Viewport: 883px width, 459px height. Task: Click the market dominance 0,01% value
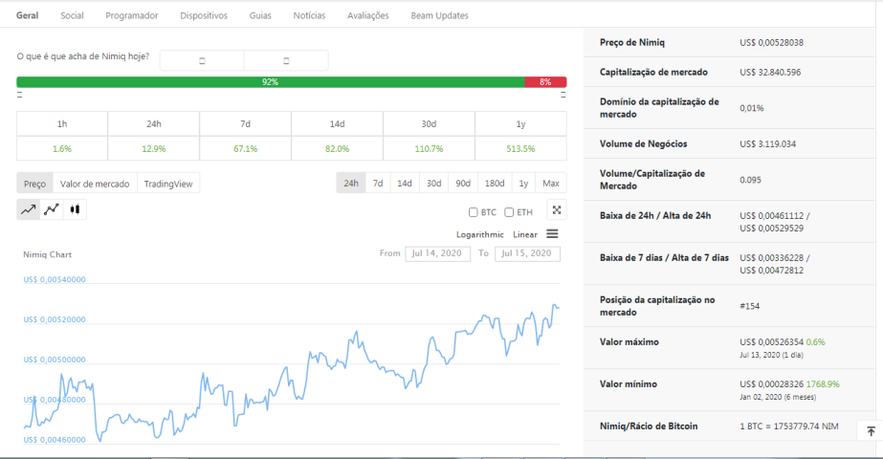click(x=752, y=108)
